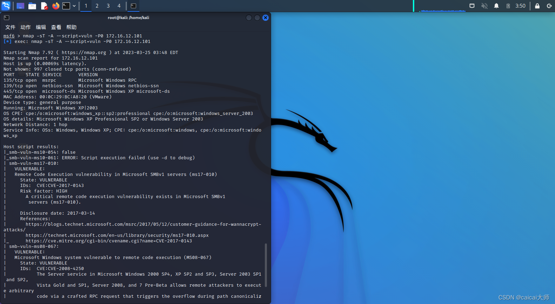Close the terminal with blue X
Viewport: 555px width, 304px height.
(x=266, y=18)
